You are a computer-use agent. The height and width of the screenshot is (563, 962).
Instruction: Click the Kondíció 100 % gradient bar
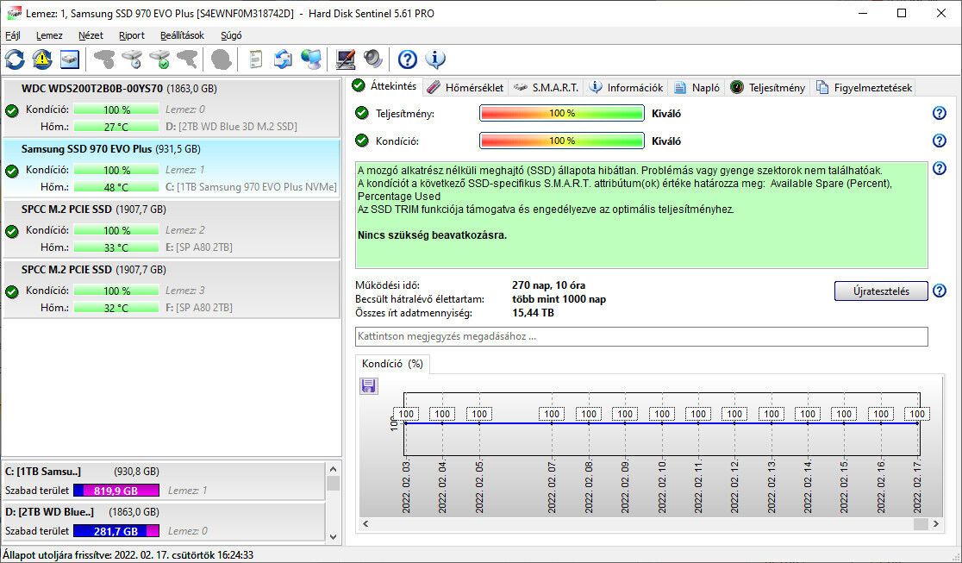tap(561, 141)
